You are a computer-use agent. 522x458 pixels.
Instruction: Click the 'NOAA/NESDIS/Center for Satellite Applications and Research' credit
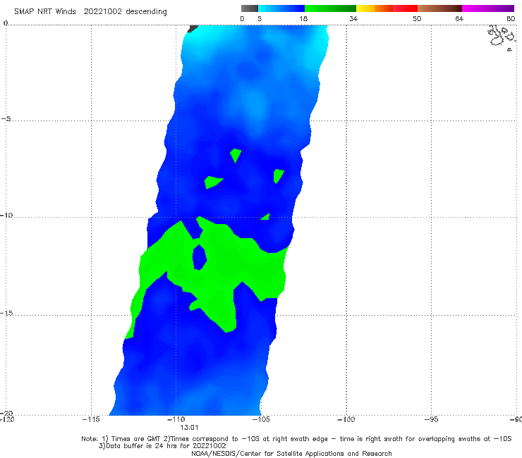291,453
